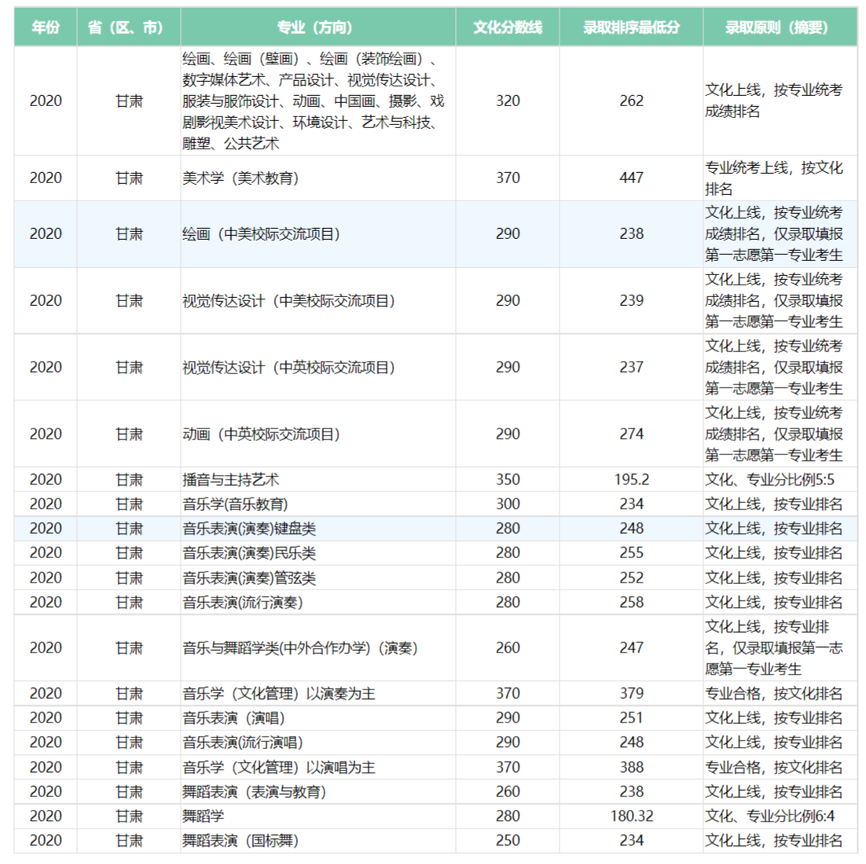Click 专业统考上线，按文化排名 rule text
The image size is (866, 864).
click(774, 178)
